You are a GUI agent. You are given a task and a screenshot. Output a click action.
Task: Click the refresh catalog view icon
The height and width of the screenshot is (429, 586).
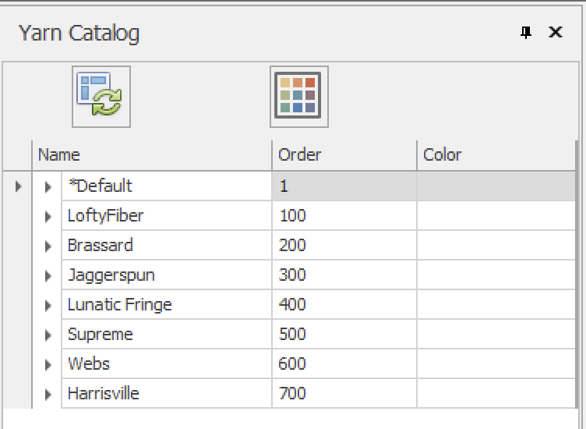101,97
